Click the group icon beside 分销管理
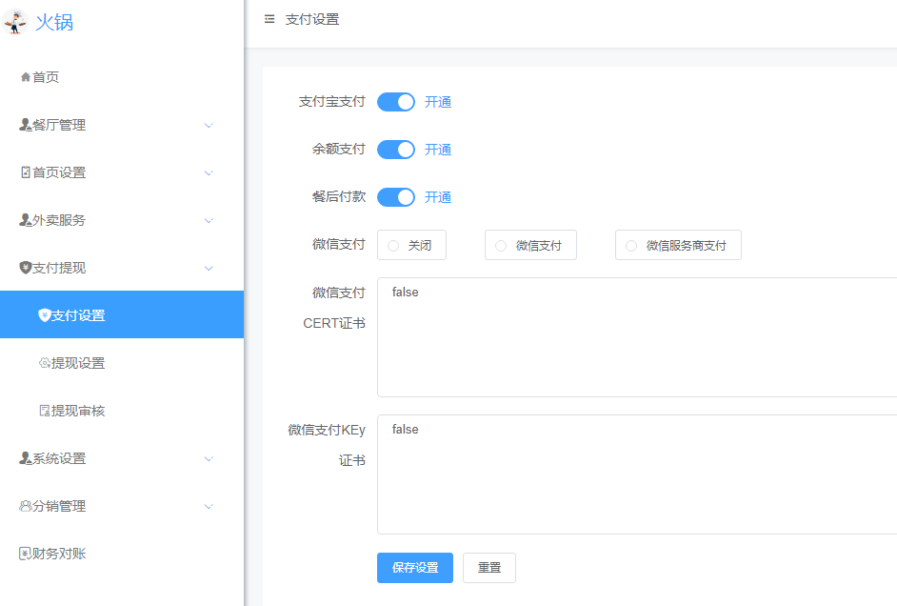This screenshot has height=606, width=897. click(25, 506)
